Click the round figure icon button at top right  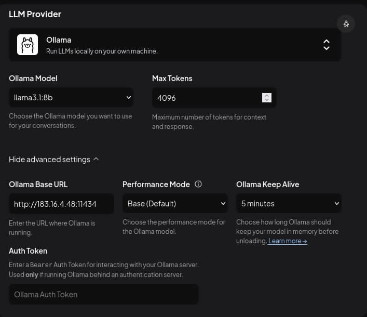tap(346, 24)
